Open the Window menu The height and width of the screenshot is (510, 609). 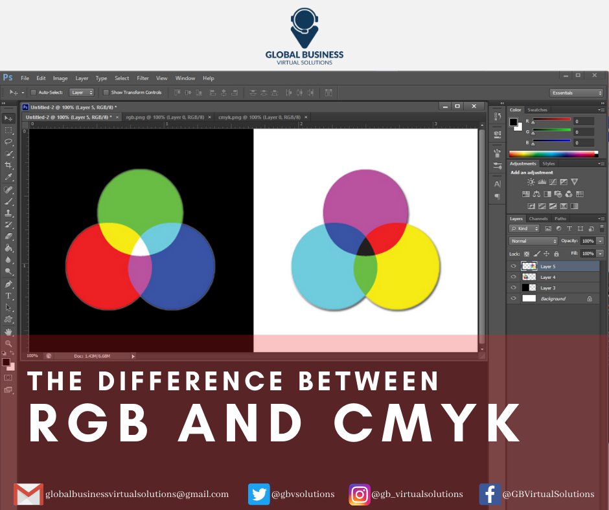[185, 78]
